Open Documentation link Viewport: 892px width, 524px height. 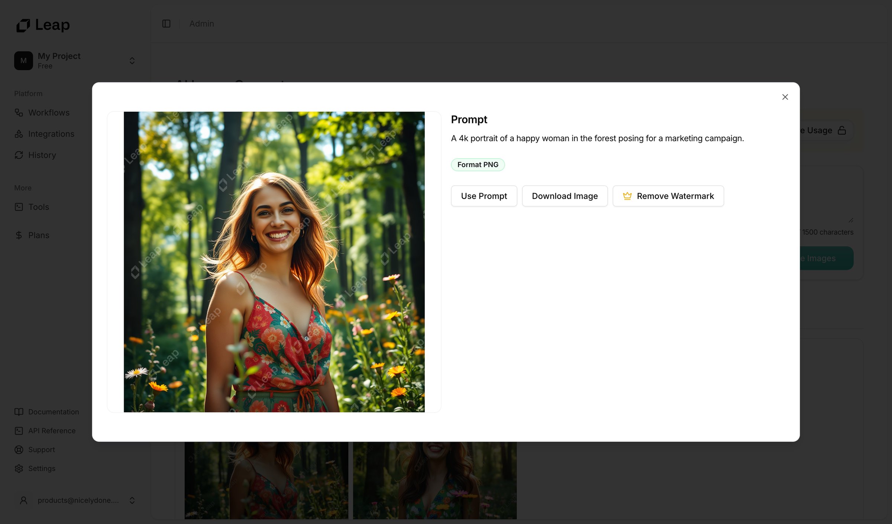54,412
